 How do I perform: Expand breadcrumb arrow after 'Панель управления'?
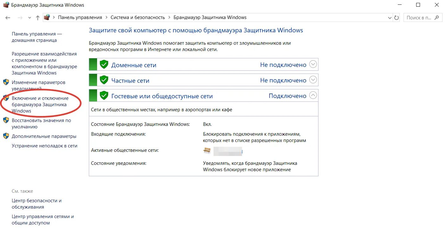(106, 17)
